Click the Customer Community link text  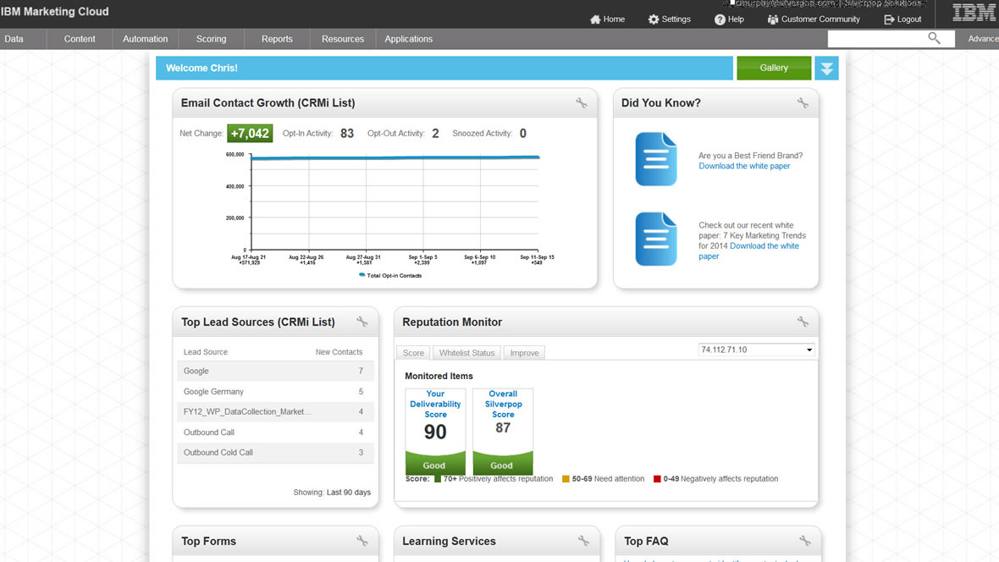coord(820,19)
